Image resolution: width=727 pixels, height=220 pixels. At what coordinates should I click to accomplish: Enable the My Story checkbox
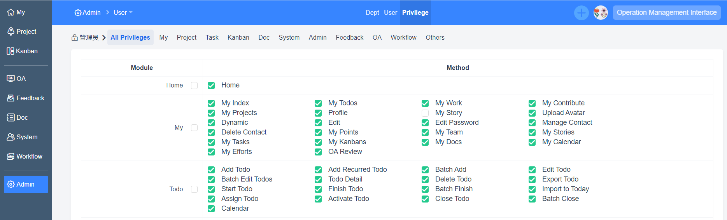coord(425,113)
